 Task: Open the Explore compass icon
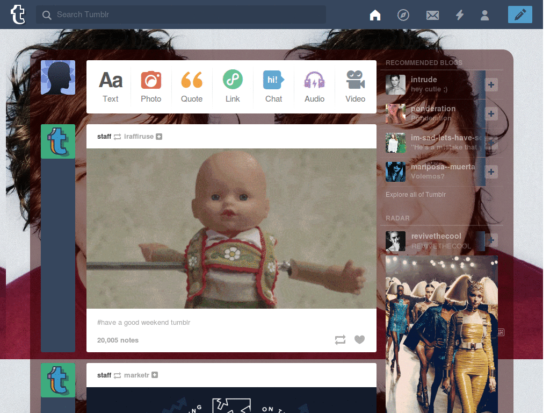point(403,15)
